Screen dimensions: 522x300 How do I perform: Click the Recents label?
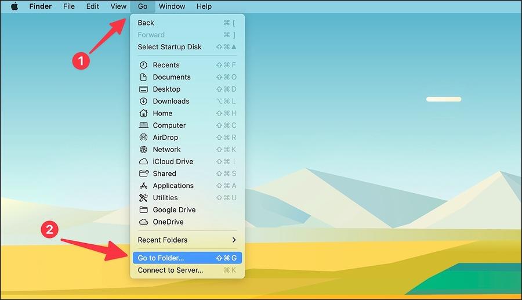click(x=166, y=65)
